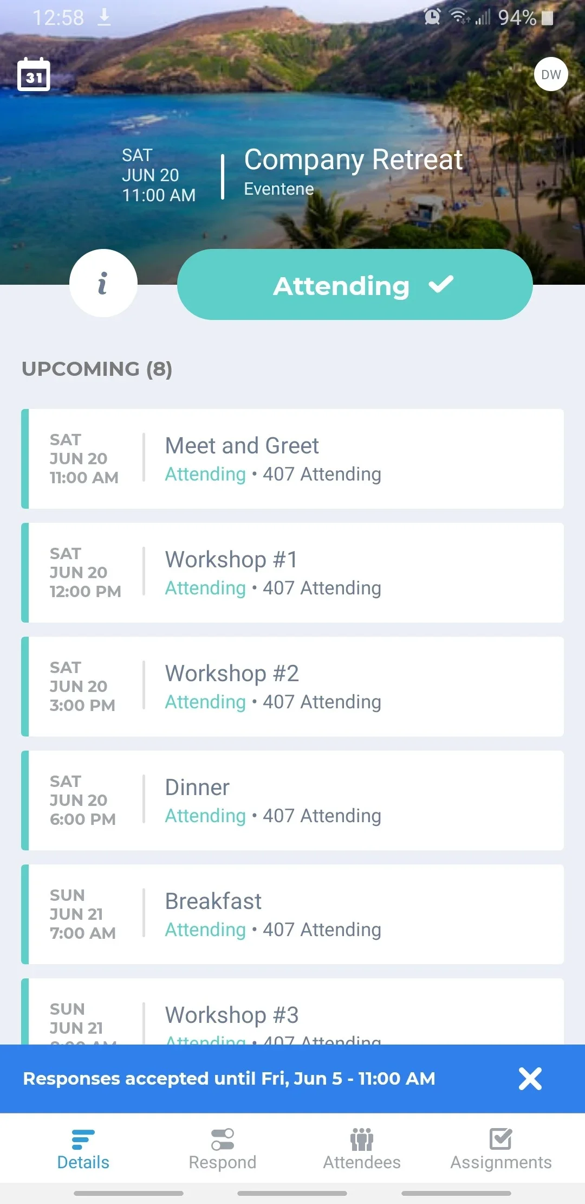Open event info via the i icon
Screen dimensions: 585x1204
[x=103, y=283]
